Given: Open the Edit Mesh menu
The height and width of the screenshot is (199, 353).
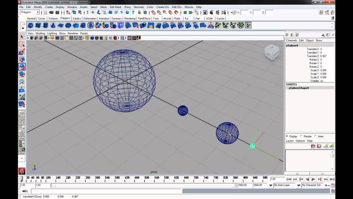Looking at the screenshot, I should [x=115, y=7].
